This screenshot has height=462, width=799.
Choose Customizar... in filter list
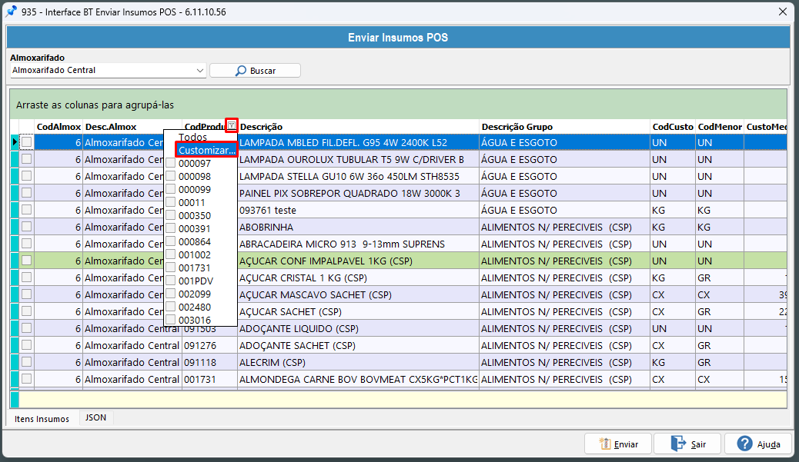(206, 150)
